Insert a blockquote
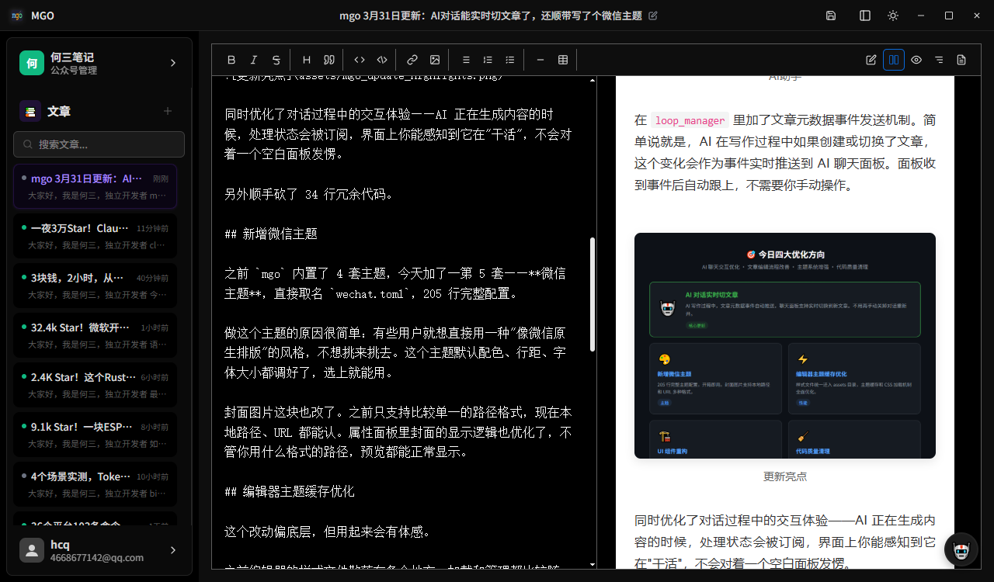994x582 pixels. [x=328, y=59]
